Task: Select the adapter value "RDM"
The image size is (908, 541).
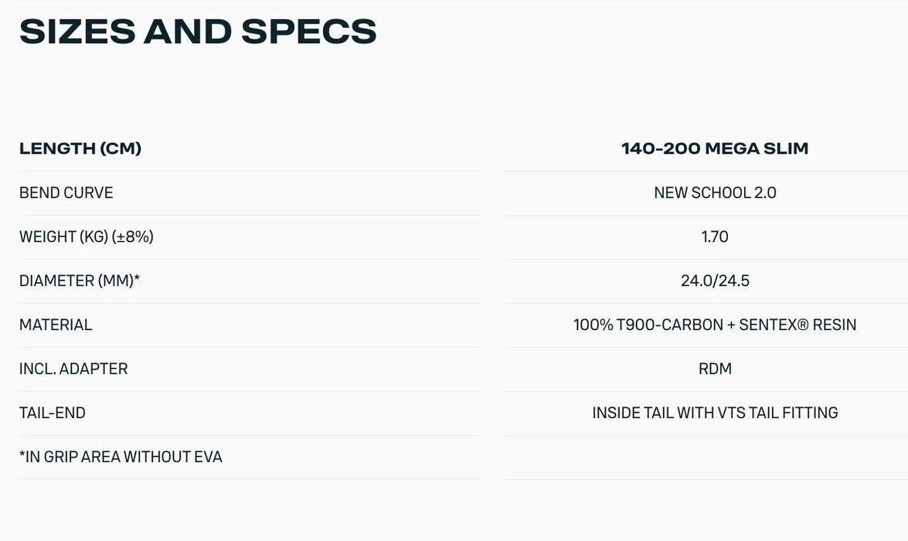Action: point(715,369)
